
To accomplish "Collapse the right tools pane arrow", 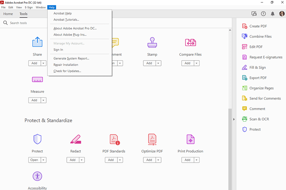I will [x=234, y=119].
